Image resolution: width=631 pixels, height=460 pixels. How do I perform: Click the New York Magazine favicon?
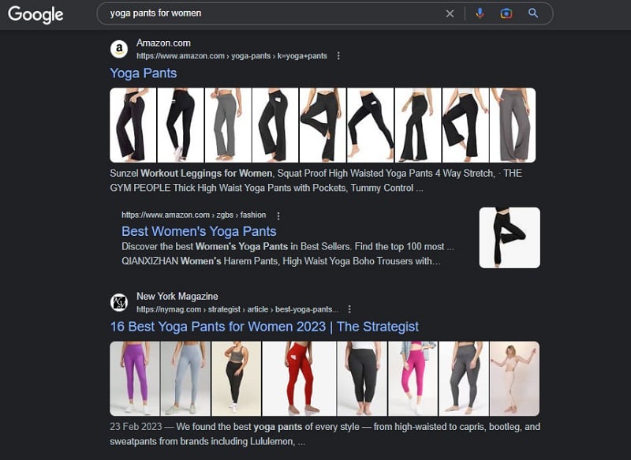tap(119, 303)
